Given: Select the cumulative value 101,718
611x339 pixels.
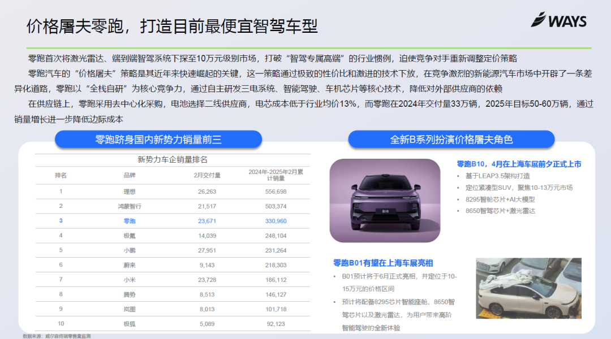Looking at the screenshot, I should (276, 310).
